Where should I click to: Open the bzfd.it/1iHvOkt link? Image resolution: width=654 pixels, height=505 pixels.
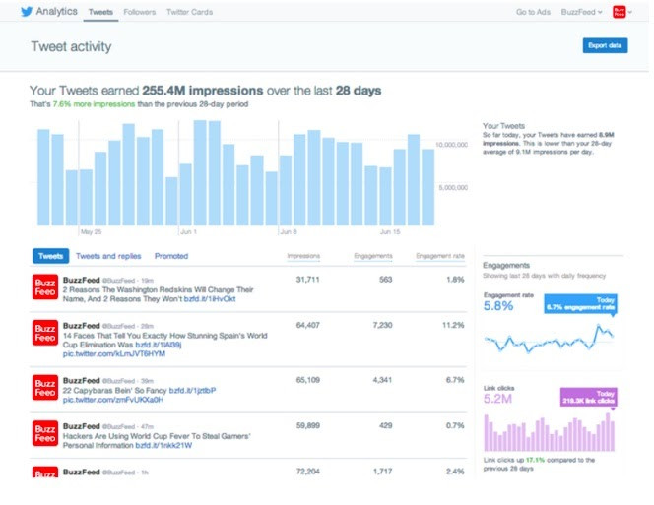210,299
